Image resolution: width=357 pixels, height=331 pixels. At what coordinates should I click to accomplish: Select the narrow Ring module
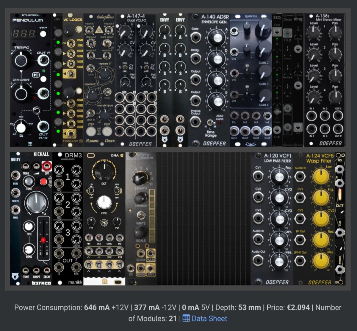coord(298,80)
